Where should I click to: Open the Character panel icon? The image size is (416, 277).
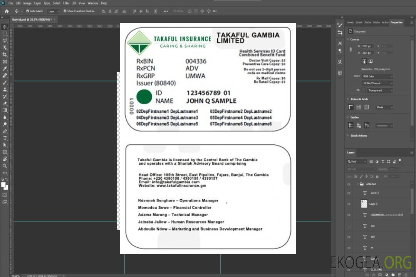[x=340, y=43]
